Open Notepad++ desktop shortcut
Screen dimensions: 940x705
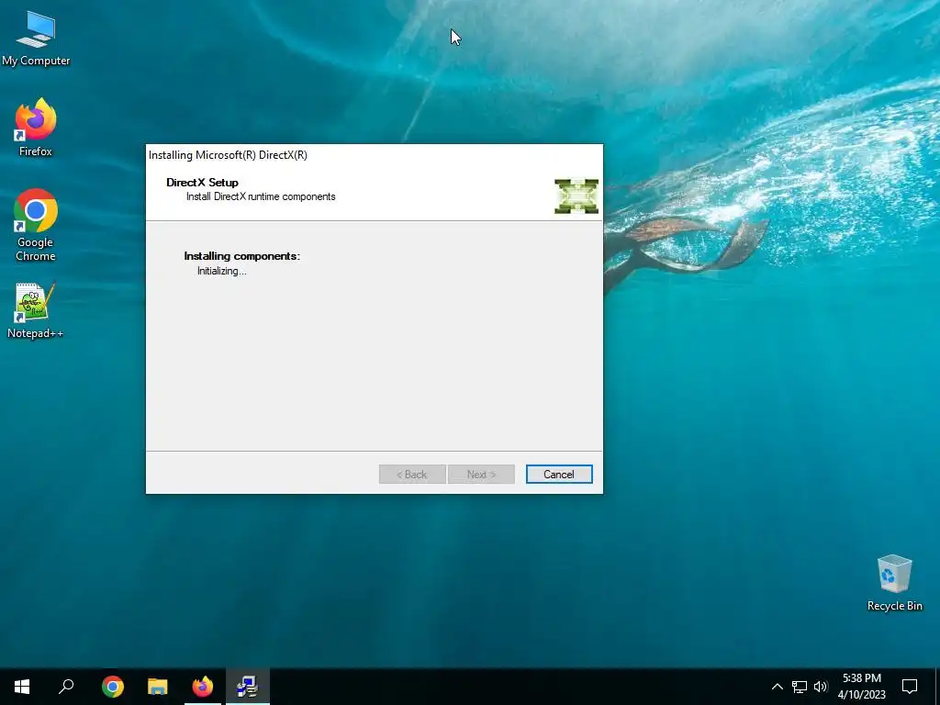click(x=36, y=310)
